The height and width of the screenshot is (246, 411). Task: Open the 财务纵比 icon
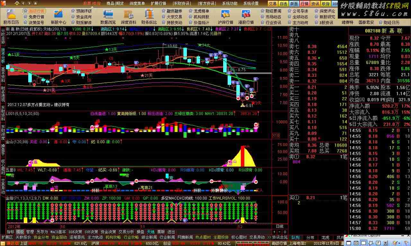coord(149,14)
